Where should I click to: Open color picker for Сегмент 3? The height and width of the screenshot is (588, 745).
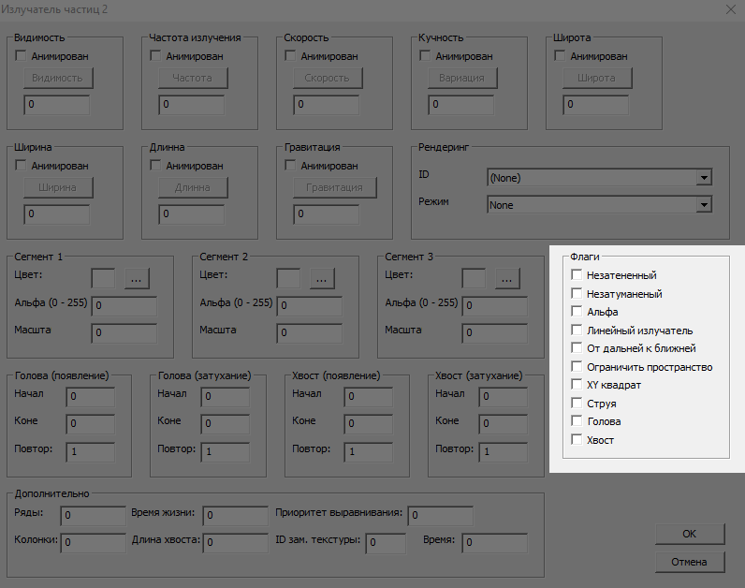(x=507, y=279)
